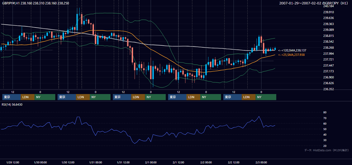Image resolution: width=352 pixels, height=165 pixels.
Task: Click the RSI 20 level label
Action: [325, 146]
